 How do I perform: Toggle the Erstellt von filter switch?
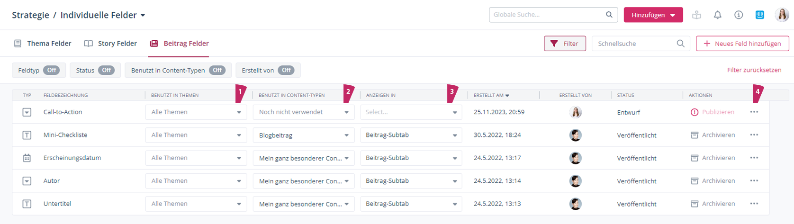click(x=286, y=70)
